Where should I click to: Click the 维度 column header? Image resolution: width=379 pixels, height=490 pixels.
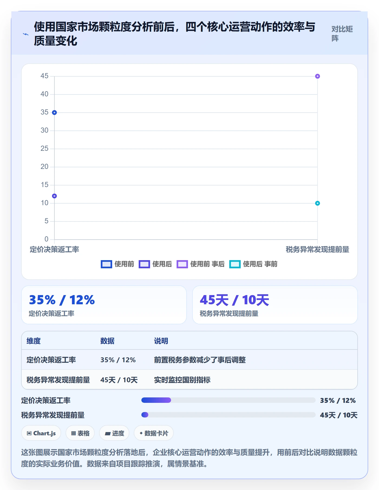tap(34, 341)
